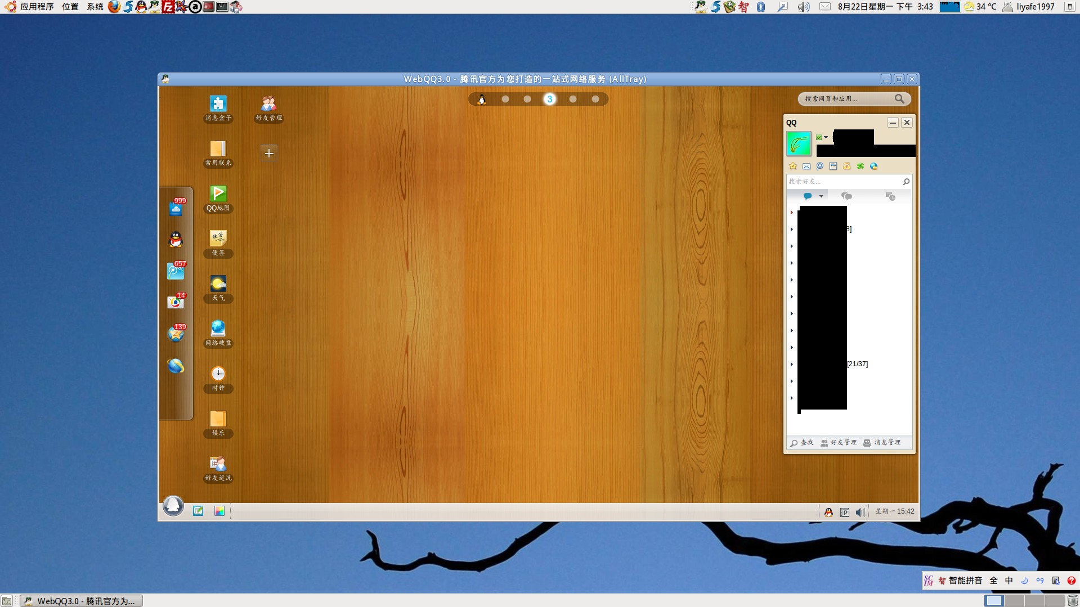This screenshot has height=607, width=1080.
Task: Click the add-app plus tile on desktop
Action: [269, 153]
